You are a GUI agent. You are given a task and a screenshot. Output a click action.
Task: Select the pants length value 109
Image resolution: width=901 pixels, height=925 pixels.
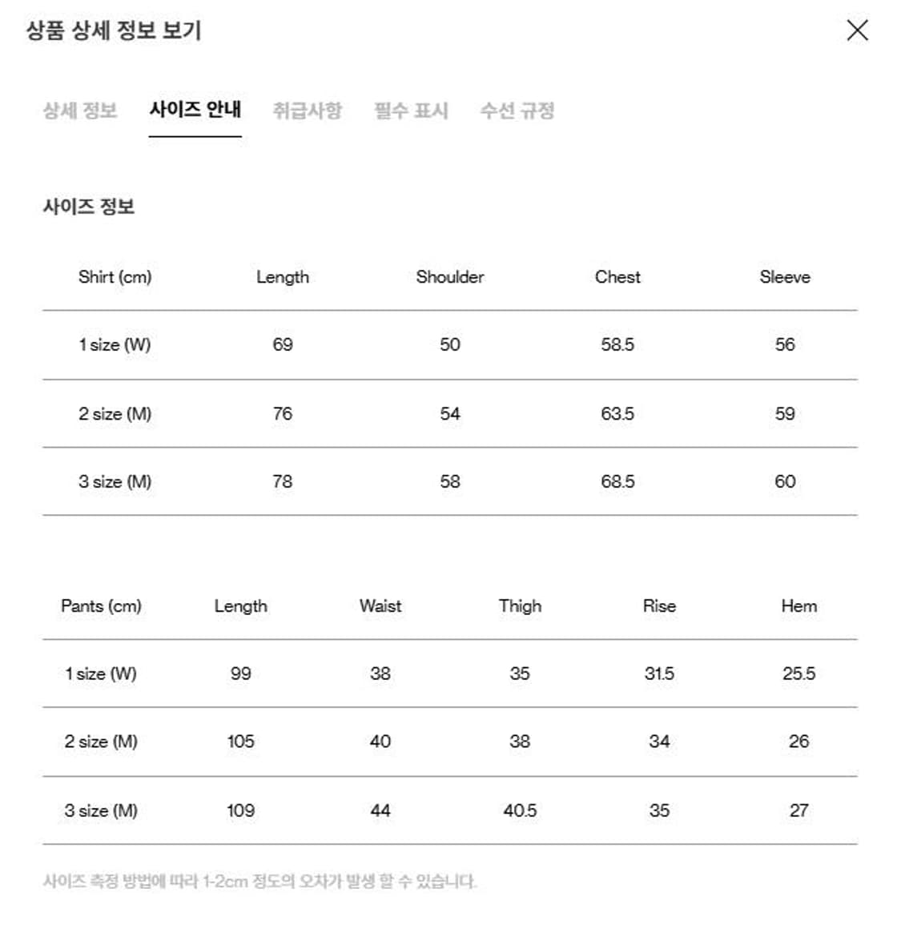(x=241, y=810)
